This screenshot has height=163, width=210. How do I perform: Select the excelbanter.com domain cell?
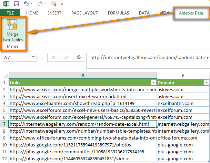tap(183, 103)
